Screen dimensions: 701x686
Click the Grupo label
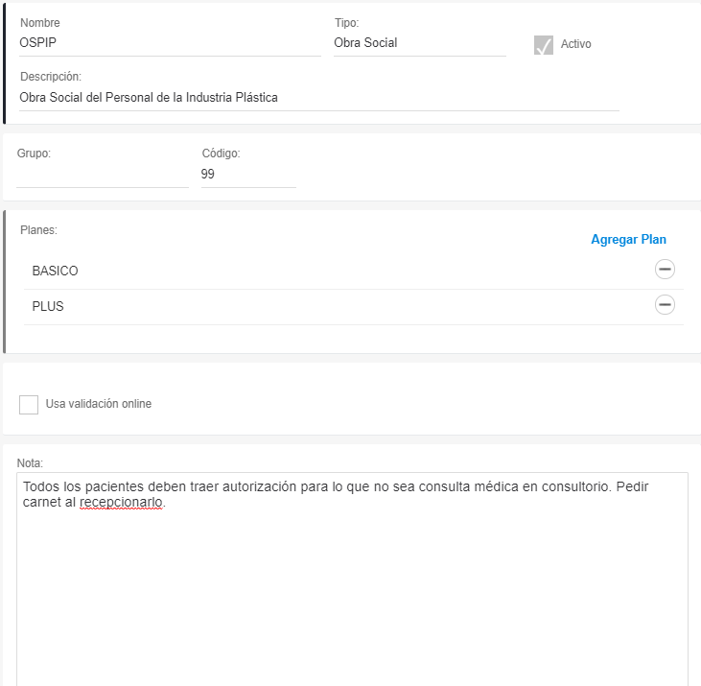coord(34,154)
